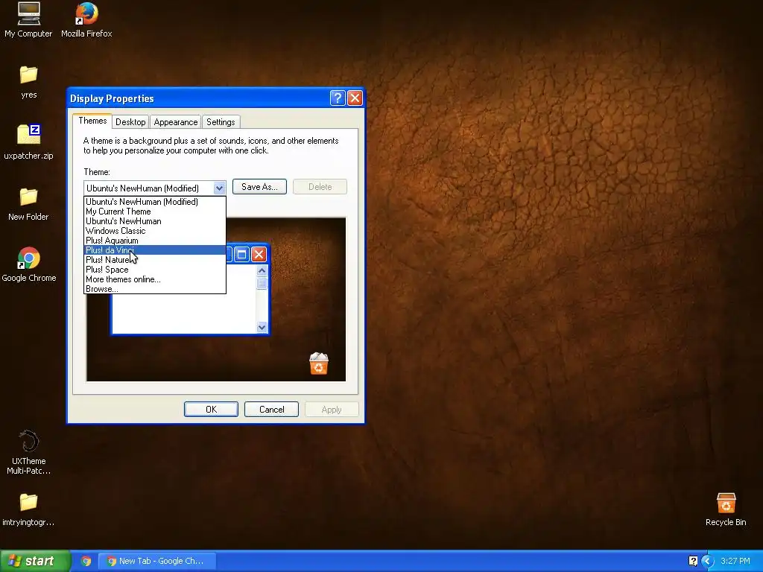The image size is (763, 572).
Task: Expand hidden tray icons arrow
Action: 707,561
